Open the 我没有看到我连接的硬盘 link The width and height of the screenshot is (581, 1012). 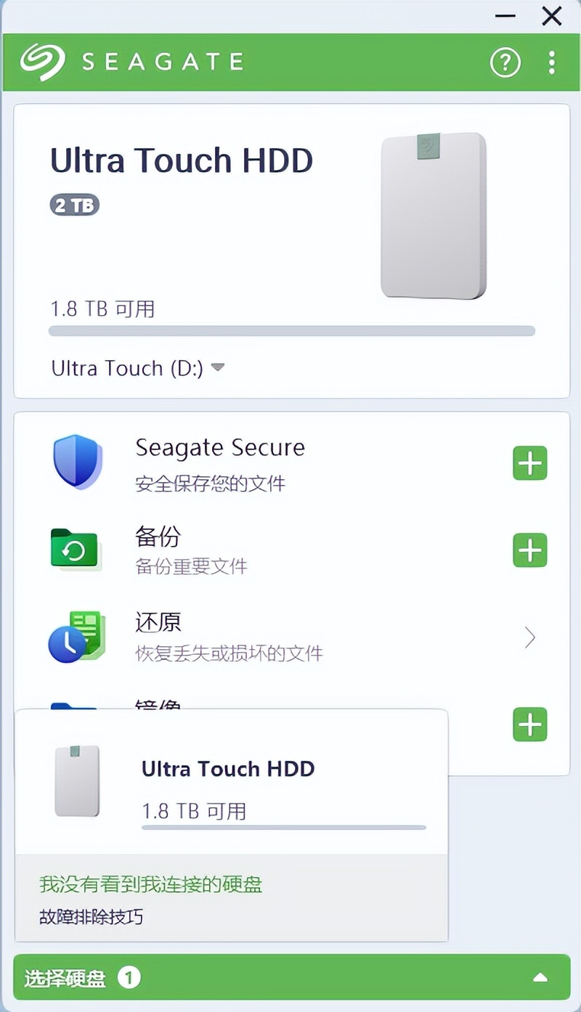151,884
